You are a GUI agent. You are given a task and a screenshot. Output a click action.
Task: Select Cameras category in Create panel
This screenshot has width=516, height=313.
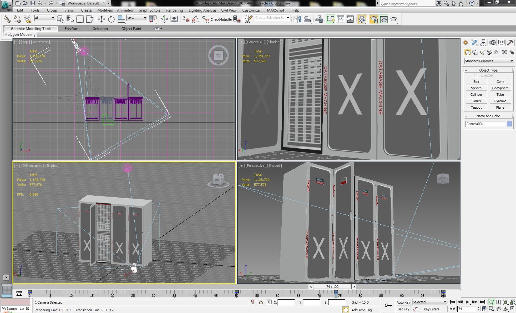tap(490, 52)
